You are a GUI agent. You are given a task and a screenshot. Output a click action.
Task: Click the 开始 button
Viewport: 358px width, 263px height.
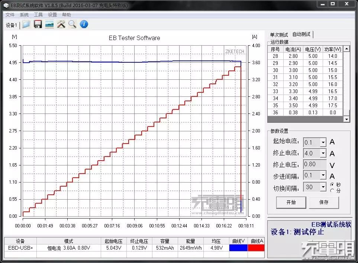291,203
